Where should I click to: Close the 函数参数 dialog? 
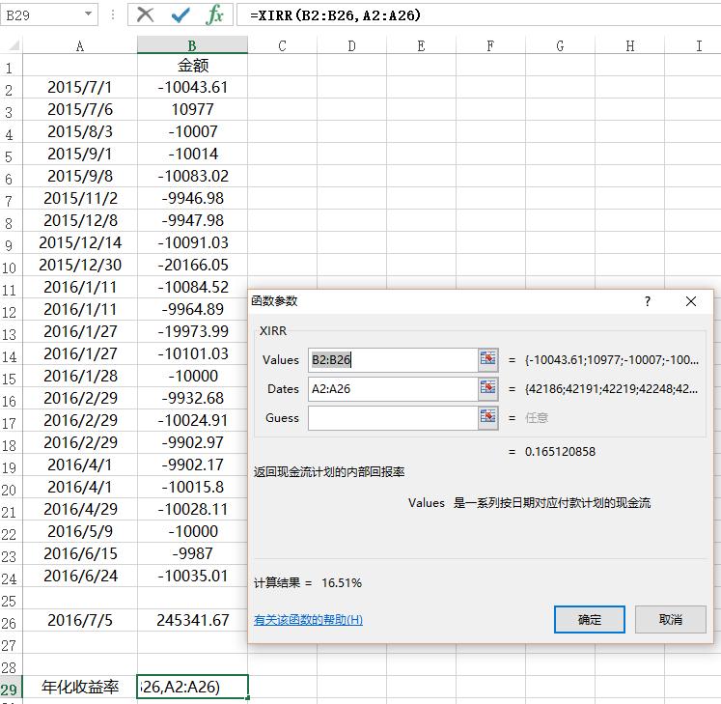691,301
